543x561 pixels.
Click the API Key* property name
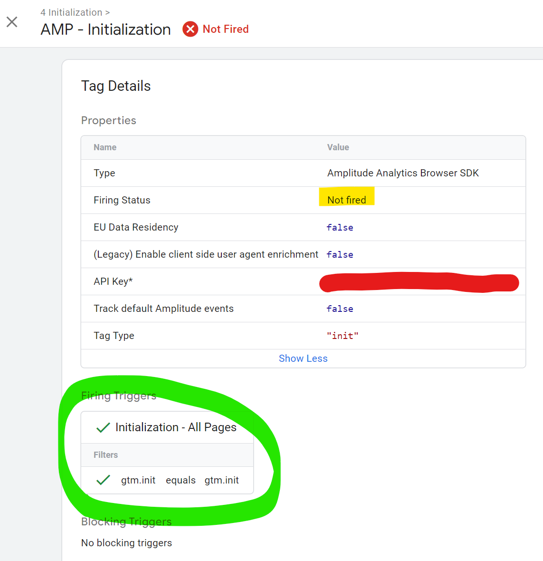(113, 281)
